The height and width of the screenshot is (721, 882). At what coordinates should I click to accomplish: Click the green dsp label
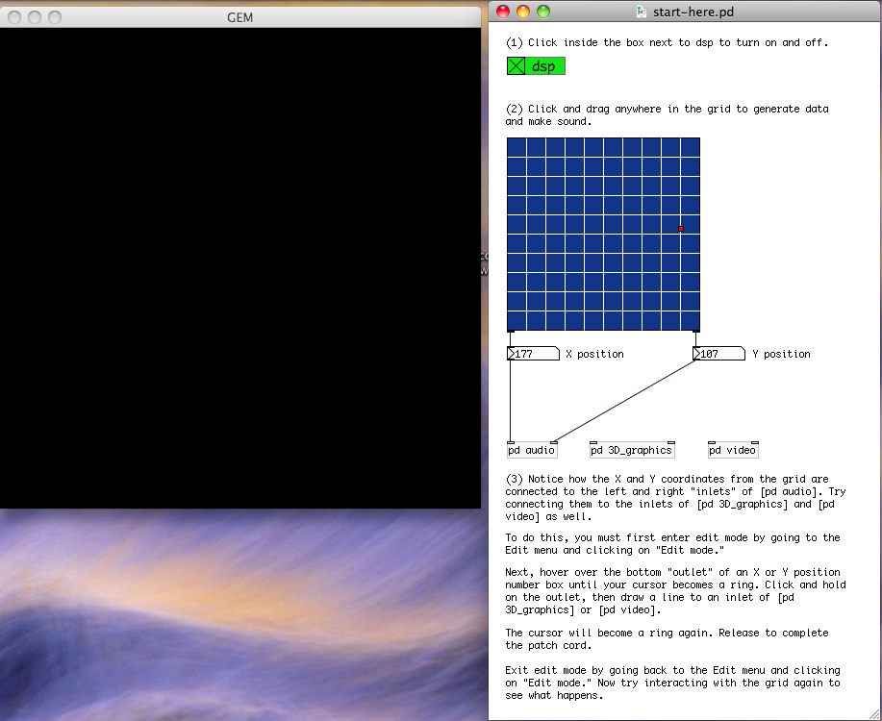[543, 66]
